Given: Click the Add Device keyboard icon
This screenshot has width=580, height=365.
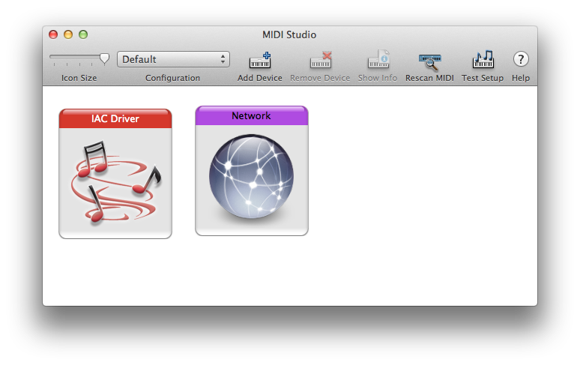Looking at the screenshot, I should click(x=259, y=61).
